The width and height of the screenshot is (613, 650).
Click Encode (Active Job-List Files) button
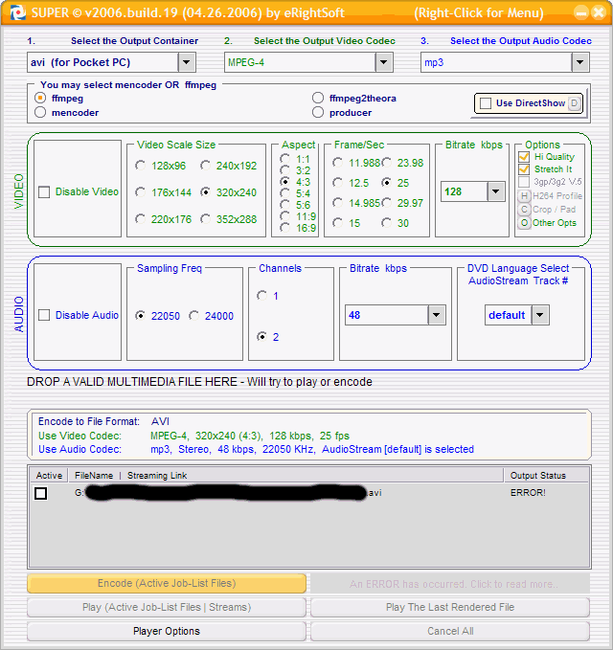click(x=167, y=584)
